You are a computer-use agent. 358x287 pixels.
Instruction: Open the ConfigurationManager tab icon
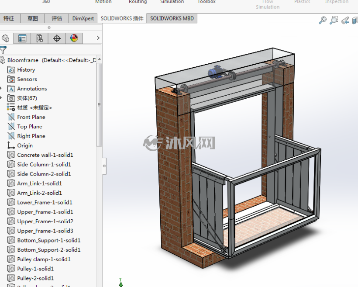[x=39, y=38]
